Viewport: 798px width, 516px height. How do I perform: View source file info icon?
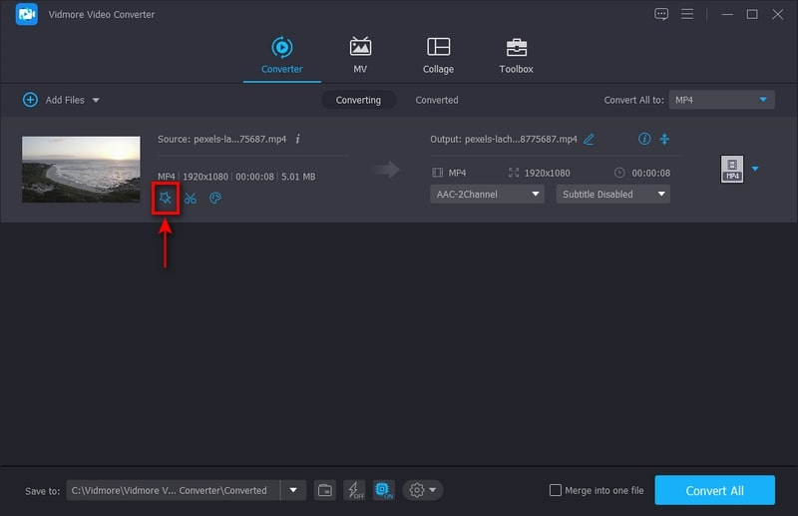pos(297,139)
